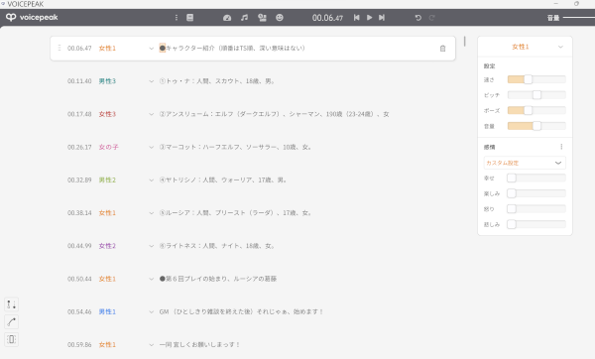Open the narrator settings icon in toolbar
Screen dimensions: 595x359
click(x=262, y=18)
